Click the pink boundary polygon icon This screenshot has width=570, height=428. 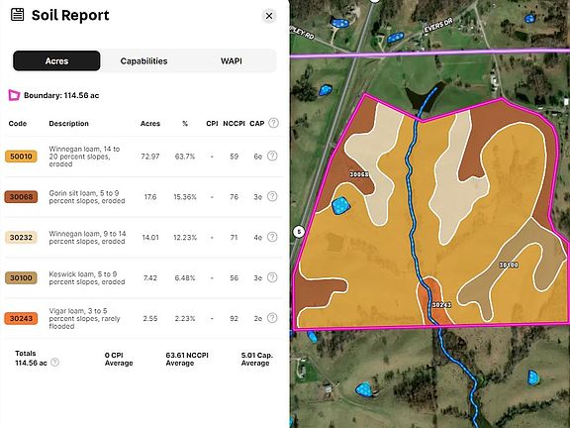pos(14,95)
